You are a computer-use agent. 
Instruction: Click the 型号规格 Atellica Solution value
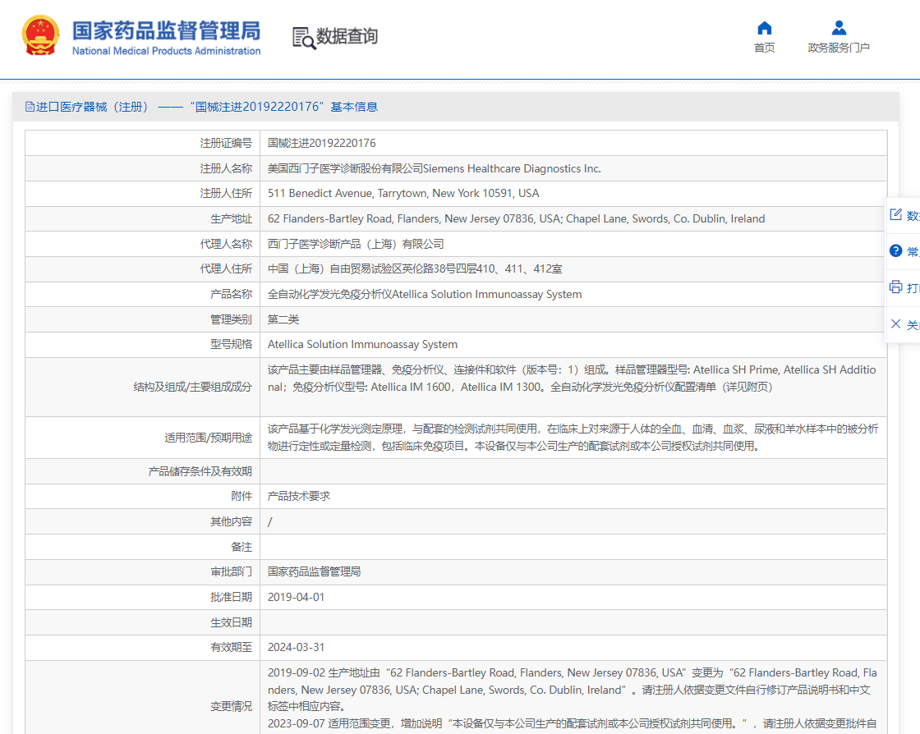(x=362, y=345)
